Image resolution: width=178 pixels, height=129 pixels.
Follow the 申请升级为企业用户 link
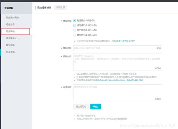coord(126,41)
